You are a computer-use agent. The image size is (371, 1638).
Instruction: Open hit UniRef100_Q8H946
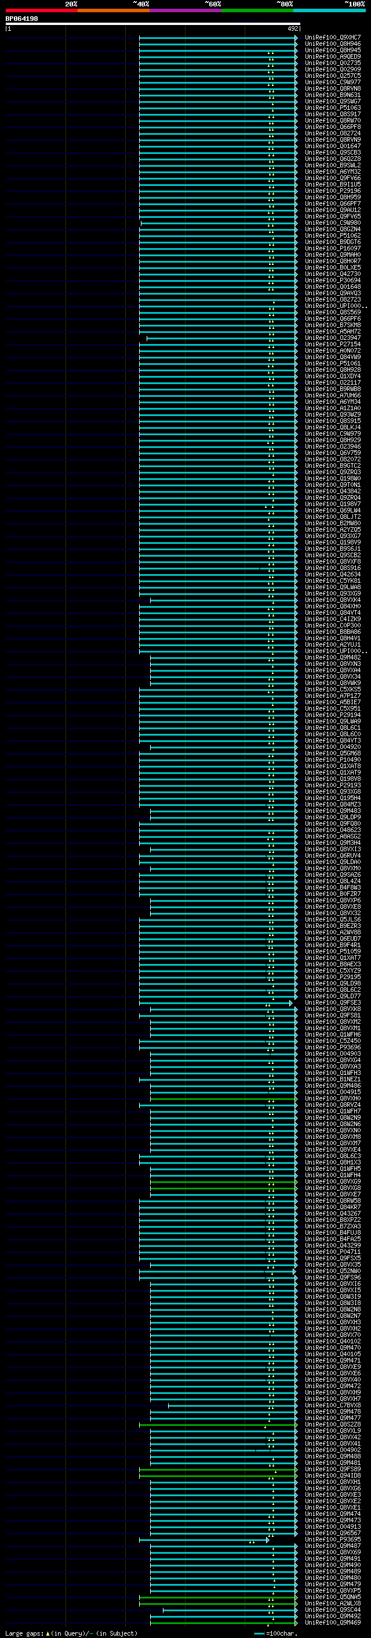pos(333,44)
